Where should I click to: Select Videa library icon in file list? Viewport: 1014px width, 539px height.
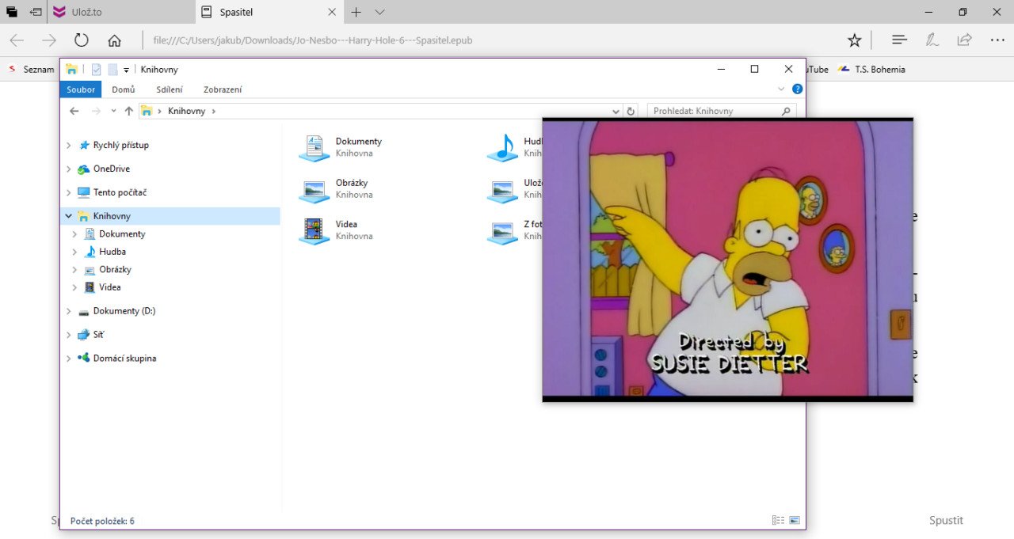(x=314, y=230)
